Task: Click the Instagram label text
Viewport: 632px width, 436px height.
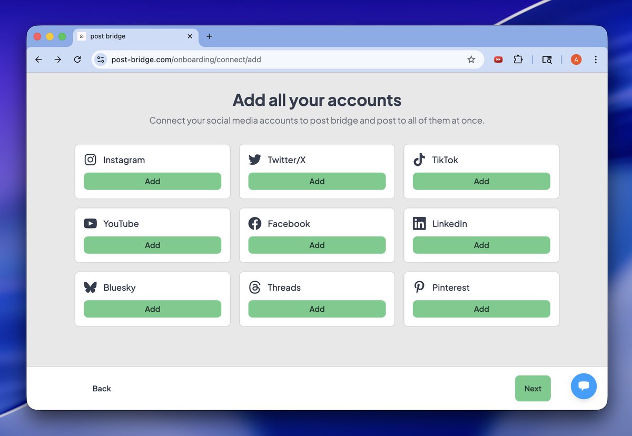Action: [x=124, y=160]
